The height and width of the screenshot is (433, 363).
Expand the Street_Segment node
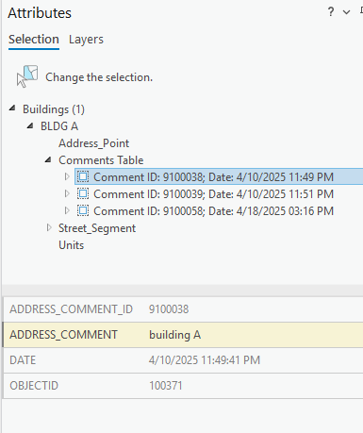coord(49,227)
